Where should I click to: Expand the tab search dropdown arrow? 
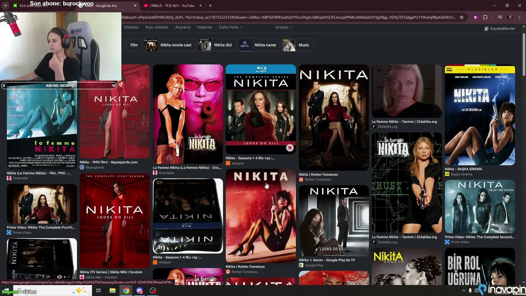(5, 6)
